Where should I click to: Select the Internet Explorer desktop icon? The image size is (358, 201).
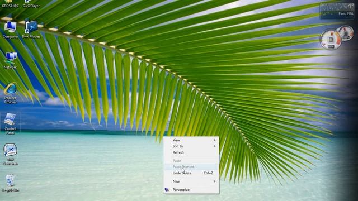coord(10,94)
